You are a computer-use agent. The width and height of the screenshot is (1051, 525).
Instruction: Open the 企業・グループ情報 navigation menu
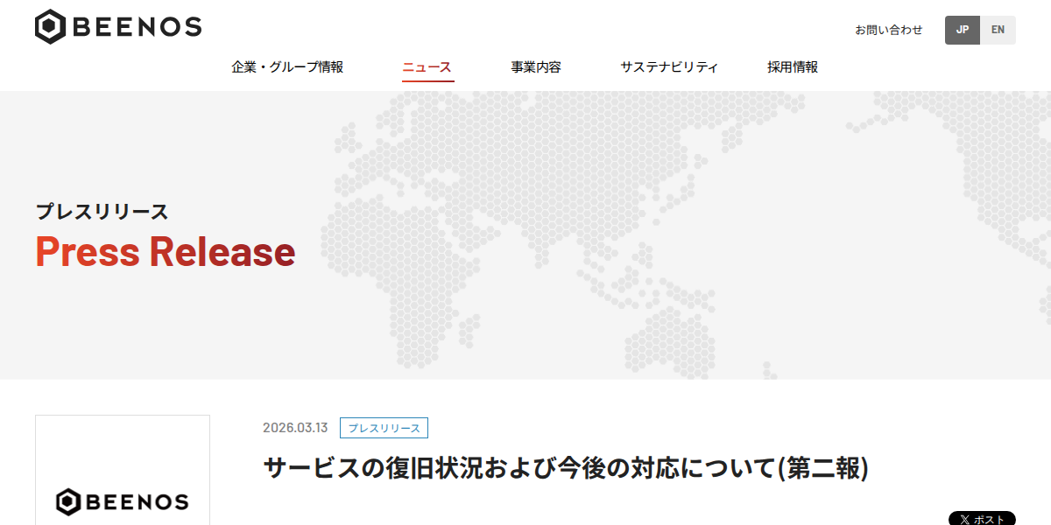click(290, 66)
